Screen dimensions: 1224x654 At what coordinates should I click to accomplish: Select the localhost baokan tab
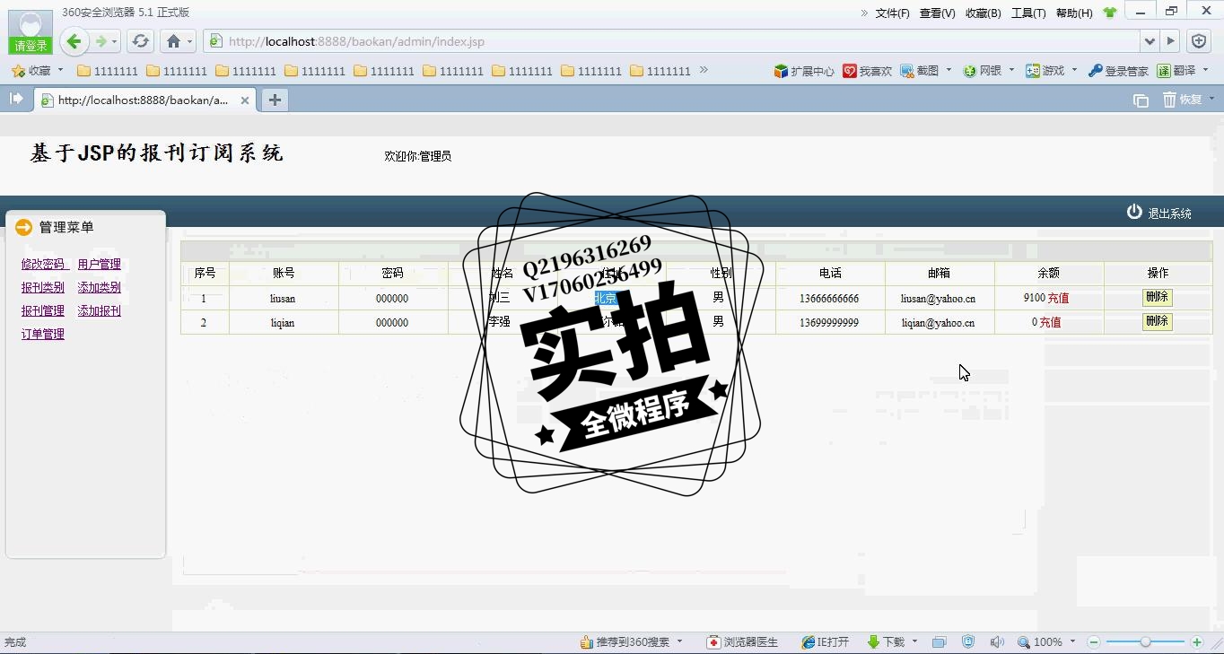[x=144, y=100]
